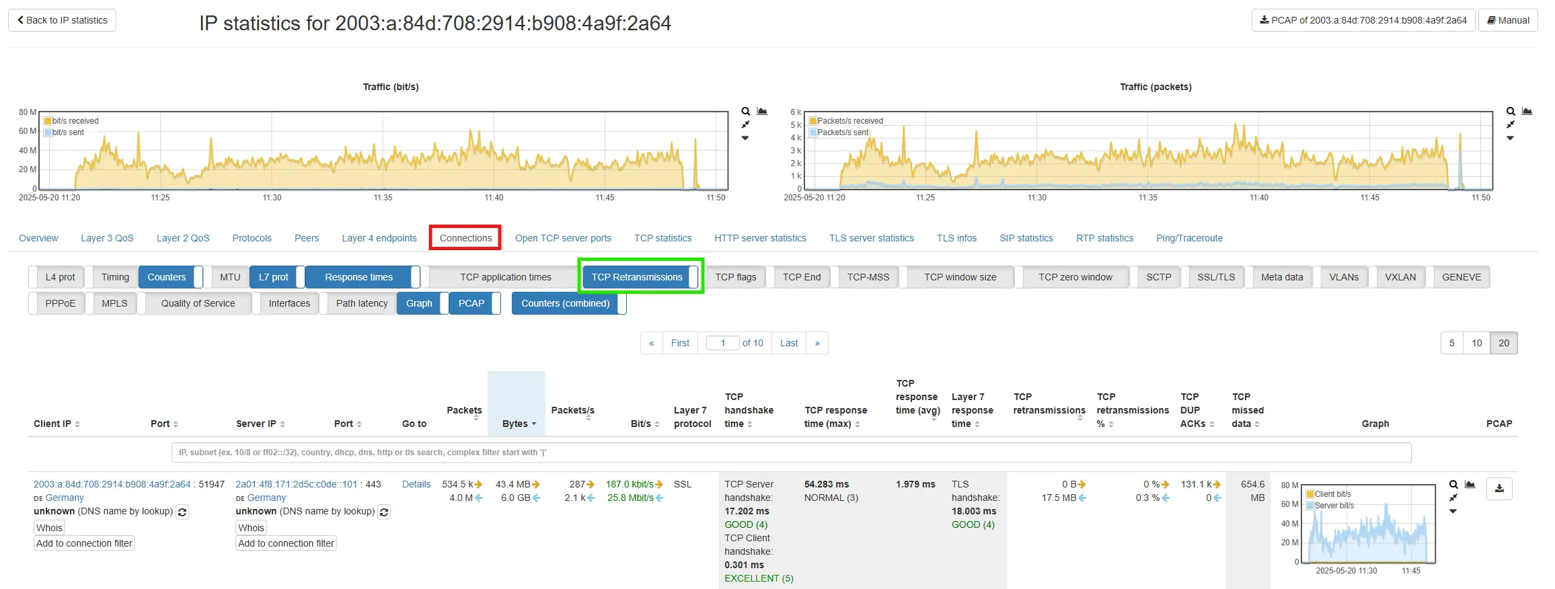Go back to IP statistics
This screenshot has height=589, width=1555.
click(x=62, y=20)
